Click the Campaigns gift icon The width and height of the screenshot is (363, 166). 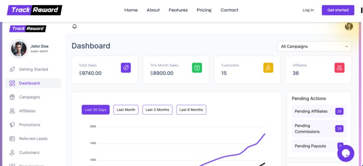pos(12,97)
